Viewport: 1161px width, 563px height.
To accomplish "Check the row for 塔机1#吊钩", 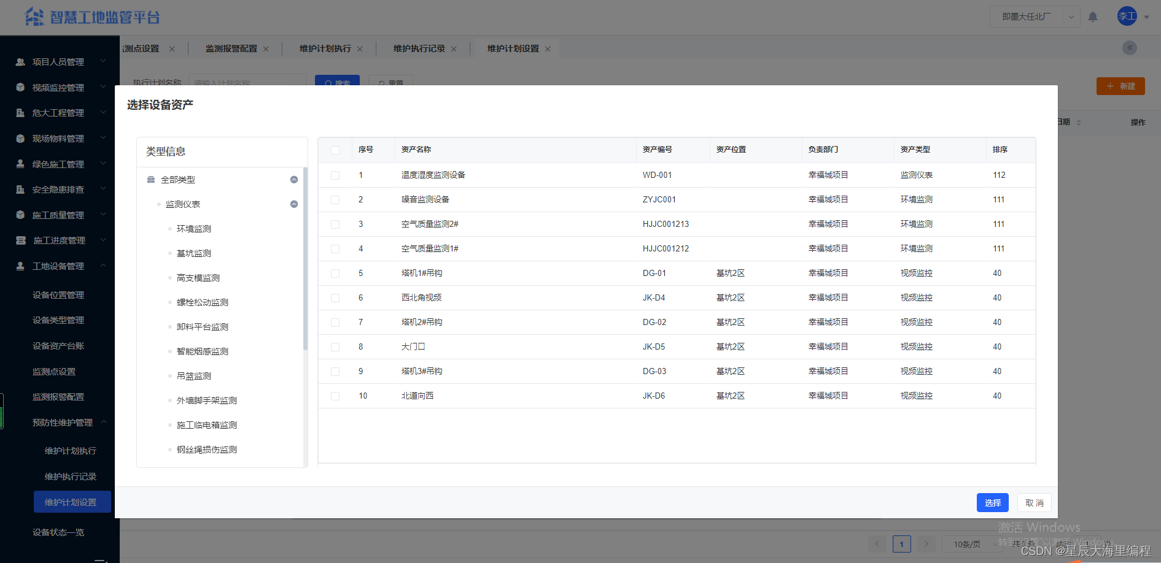I will (x=335, y=274).
